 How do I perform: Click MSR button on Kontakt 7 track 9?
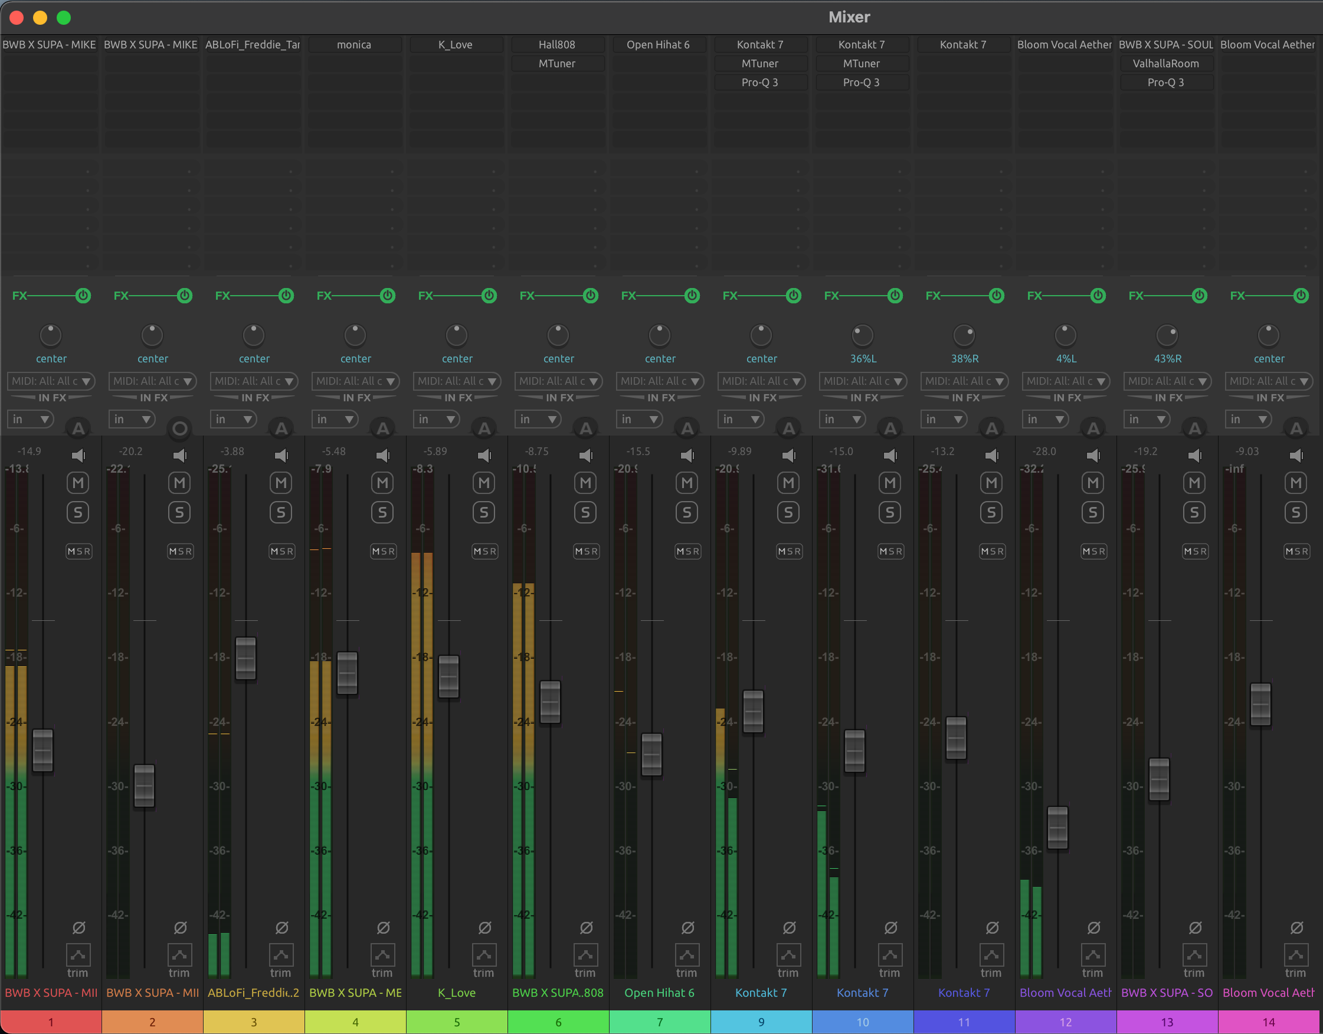(x=789, y=551)
